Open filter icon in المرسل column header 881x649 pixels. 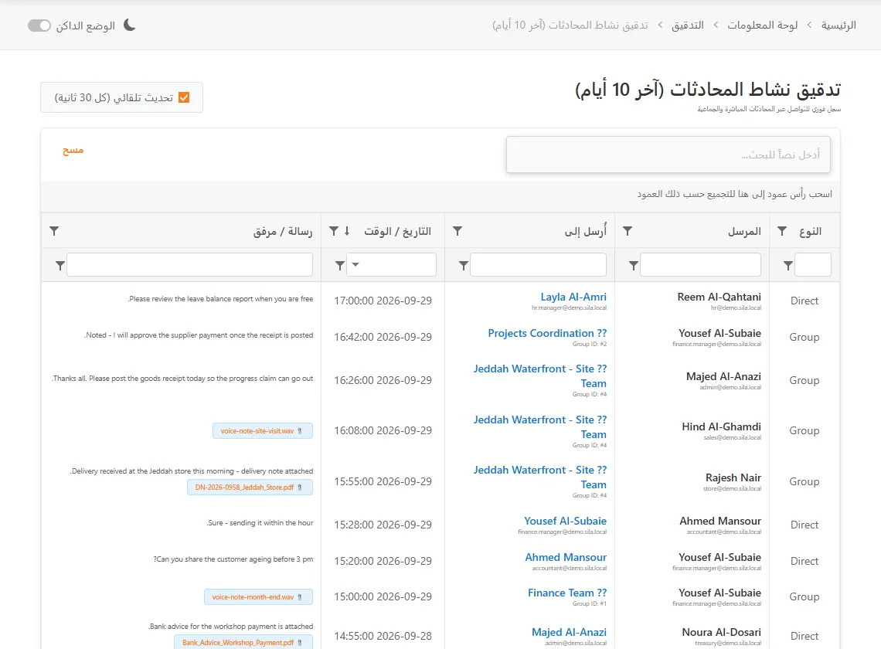(628, 231)
